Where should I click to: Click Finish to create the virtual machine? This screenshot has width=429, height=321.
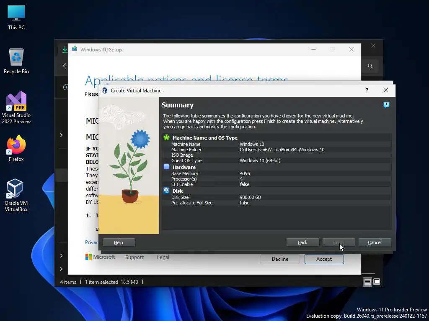pyautogui.click(x=339, y=242)
